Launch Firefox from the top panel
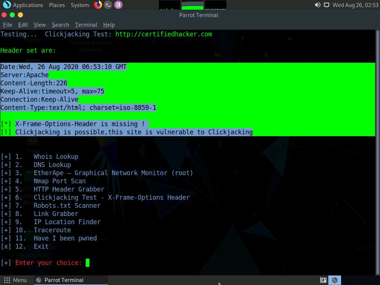Screen dimensions: 380x285 tap(98, 5)
